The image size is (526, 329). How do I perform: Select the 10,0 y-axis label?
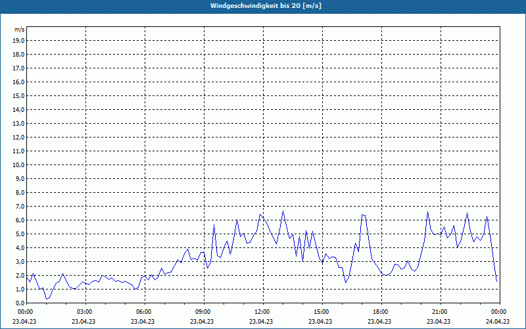[18, 165]
